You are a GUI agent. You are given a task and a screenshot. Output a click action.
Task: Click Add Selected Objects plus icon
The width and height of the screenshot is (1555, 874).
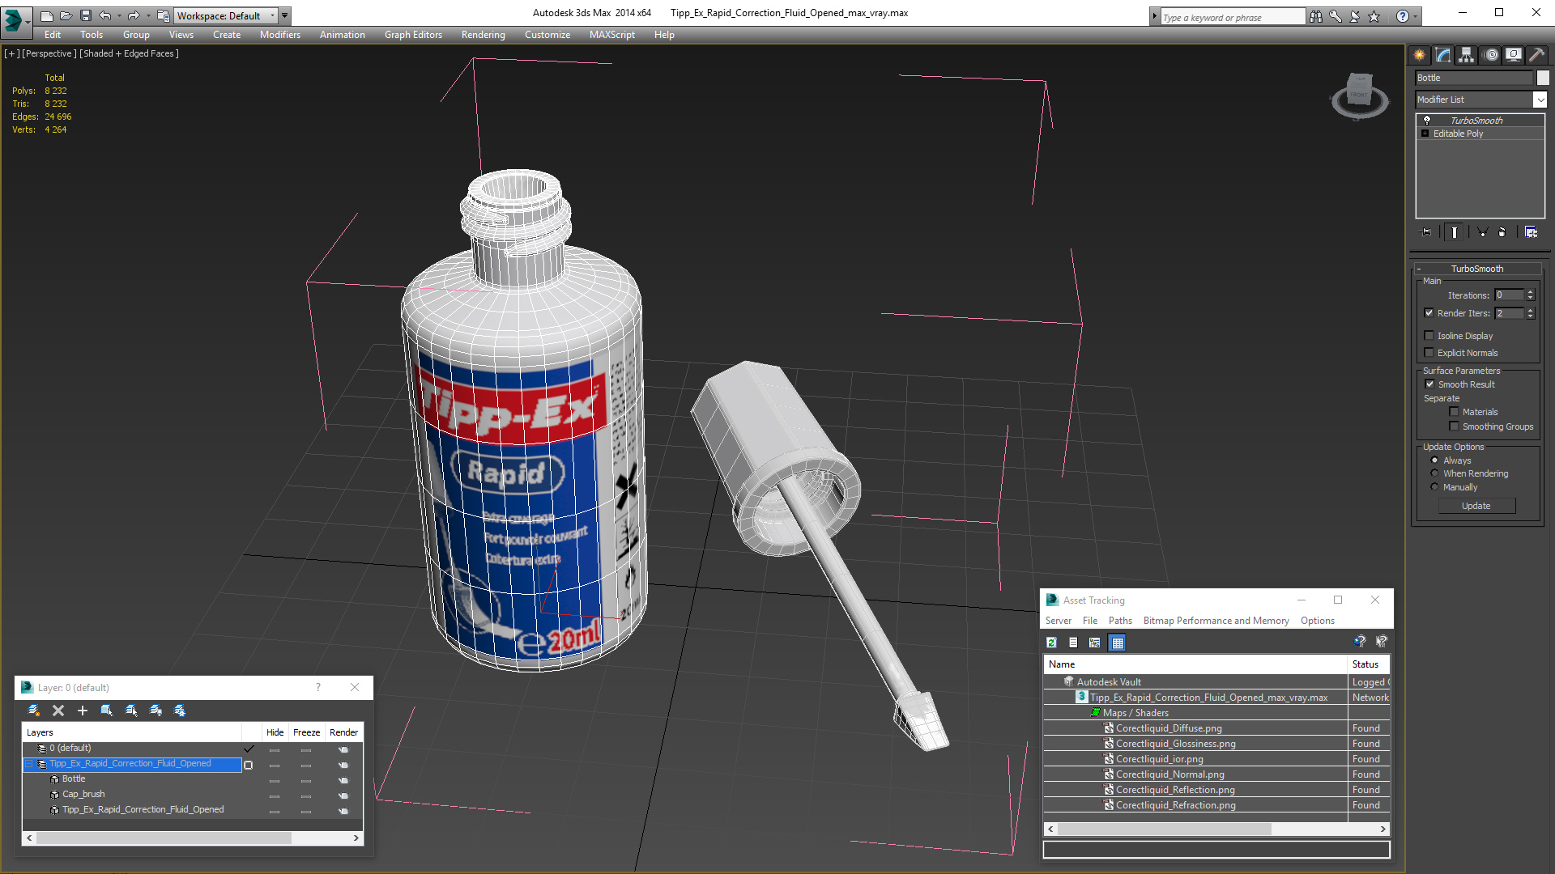tap(83, 711)
